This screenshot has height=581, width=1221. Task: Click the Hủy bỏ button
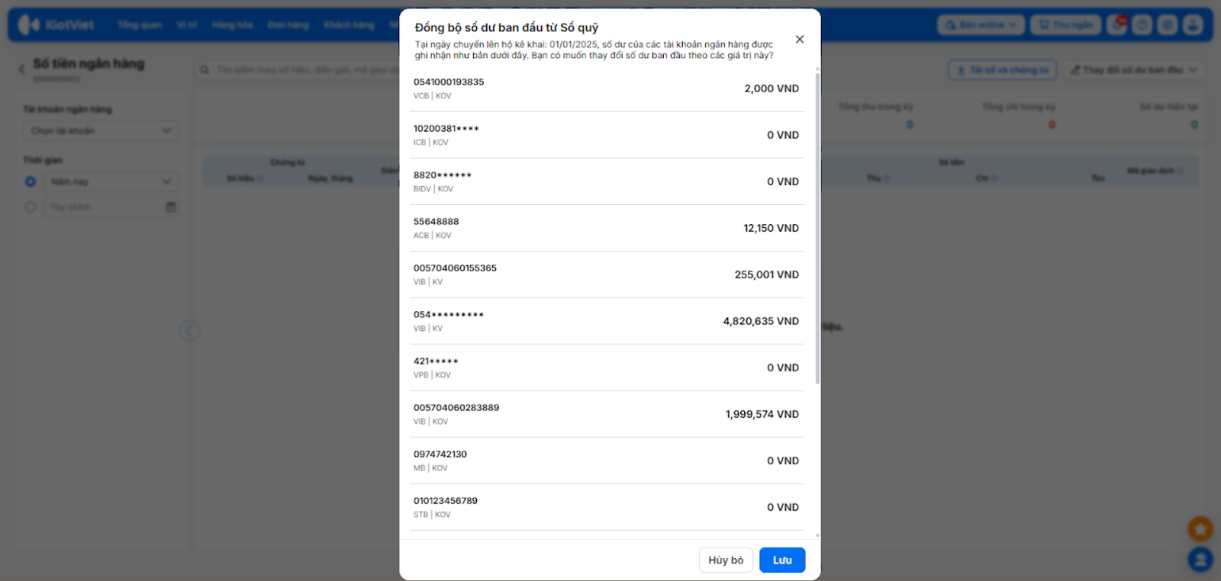point(726,560)
